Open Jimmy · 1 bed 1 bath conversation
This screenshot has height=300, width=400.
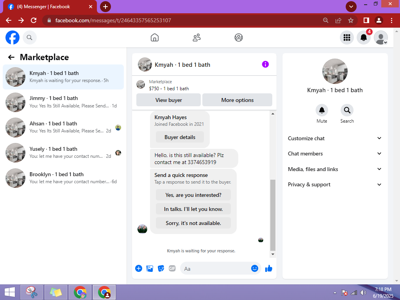63,102
